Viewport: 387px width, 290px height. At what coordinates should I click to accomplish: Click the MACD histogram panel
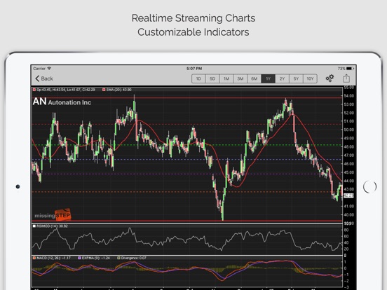[x=187, y=271]
